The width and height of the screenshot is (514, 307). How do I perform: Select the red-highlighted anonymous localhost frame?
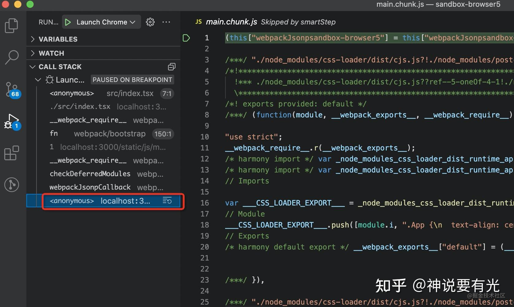(x=92, y=201)
